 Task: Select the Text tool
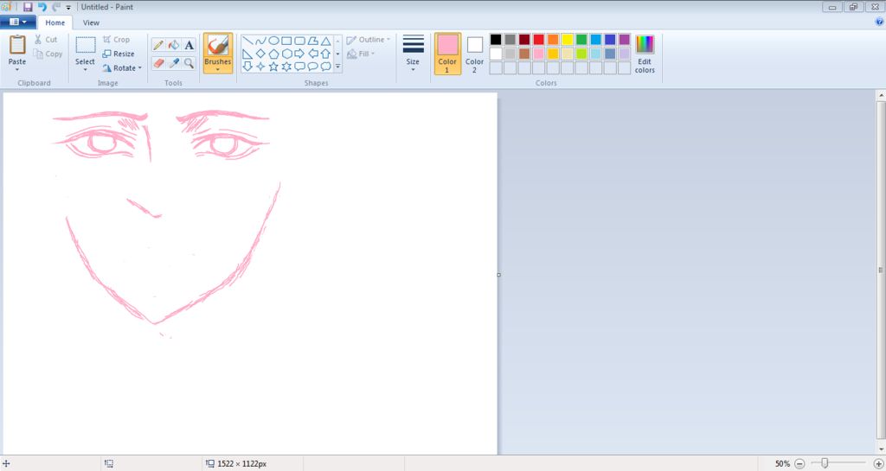[189, 45]
